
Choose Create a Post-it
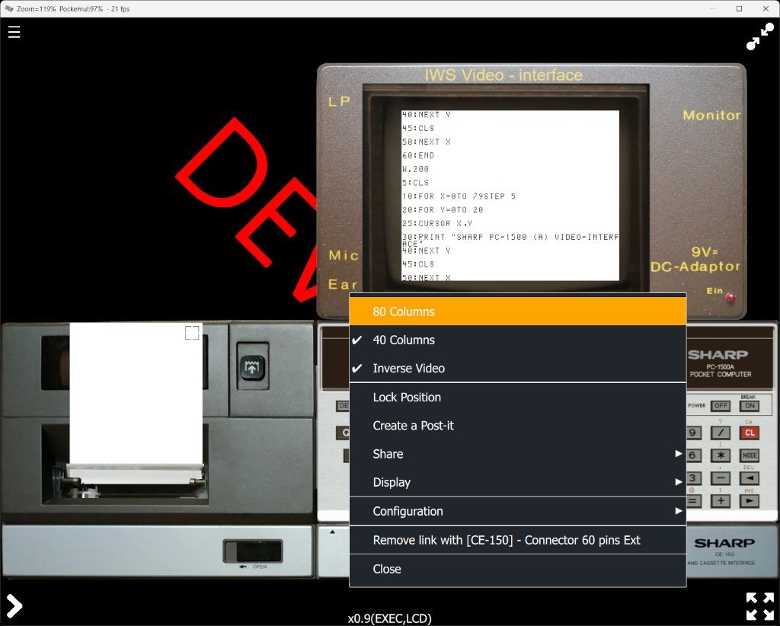(518, 426)
